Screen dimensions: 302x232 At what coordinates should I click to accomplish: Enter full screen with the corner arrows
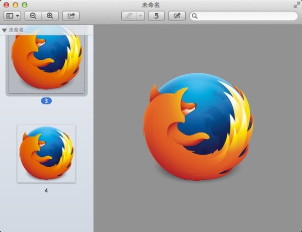coord(296,5)
